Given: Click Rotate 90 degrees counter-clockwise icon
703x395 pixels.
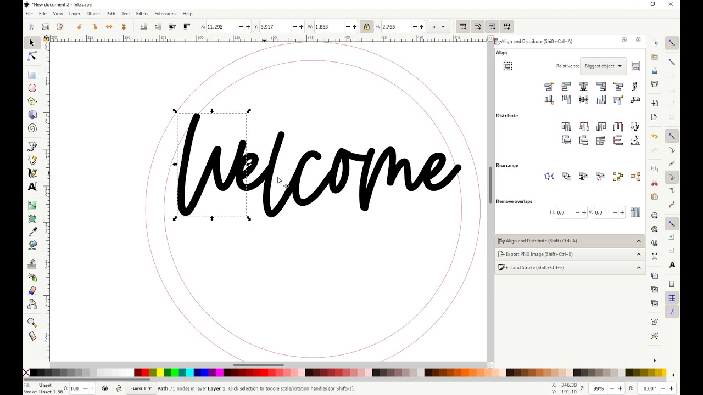Looking at the screenshot, I should coord(80,26).
